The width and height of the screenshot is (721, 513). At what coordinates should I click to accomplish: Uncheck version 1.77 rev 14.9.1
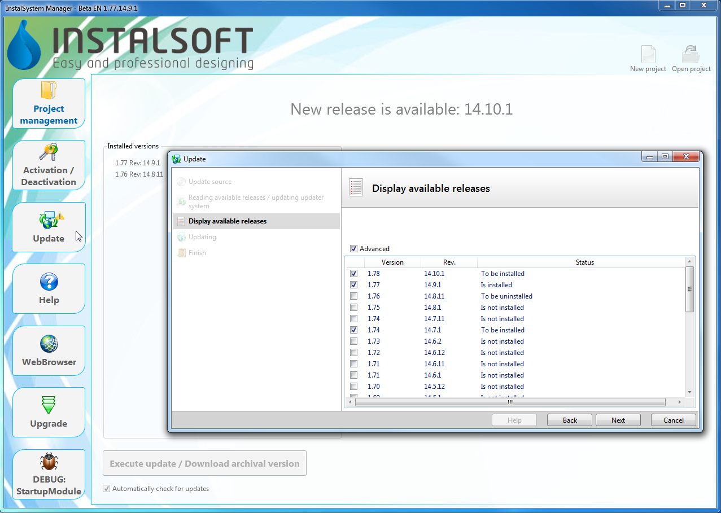(x=353, y=285)
